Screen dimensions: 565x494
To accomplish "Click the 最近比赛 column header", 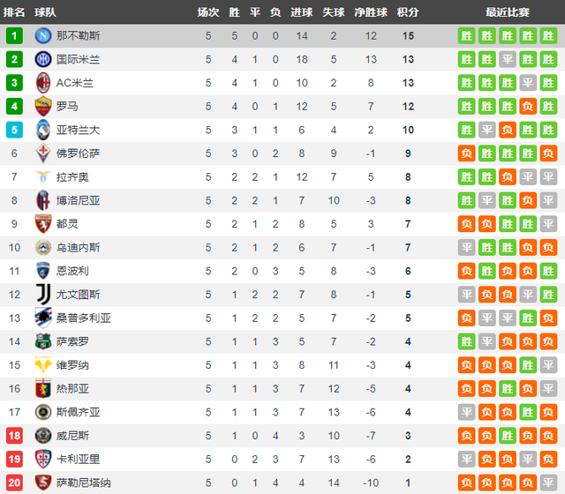I will 508,12.
